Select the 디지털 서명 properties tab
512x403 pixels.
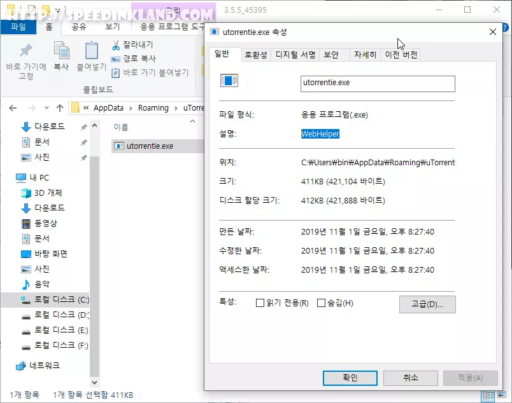click(x=295, y=55)
